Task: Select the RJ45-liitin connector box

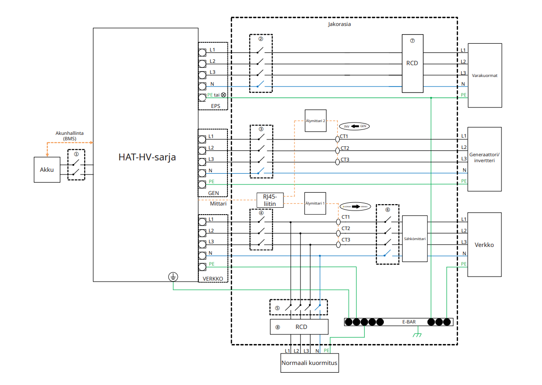Action: click(270, 200)
